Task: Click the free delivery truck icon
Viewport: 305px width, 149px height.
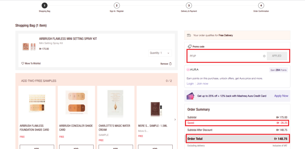Action: click(189, 35)
